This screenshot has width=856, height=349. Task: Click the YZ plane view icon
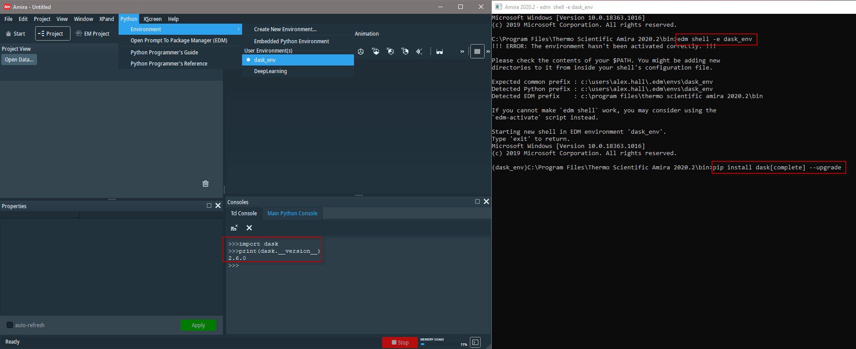tap(405, 52)
